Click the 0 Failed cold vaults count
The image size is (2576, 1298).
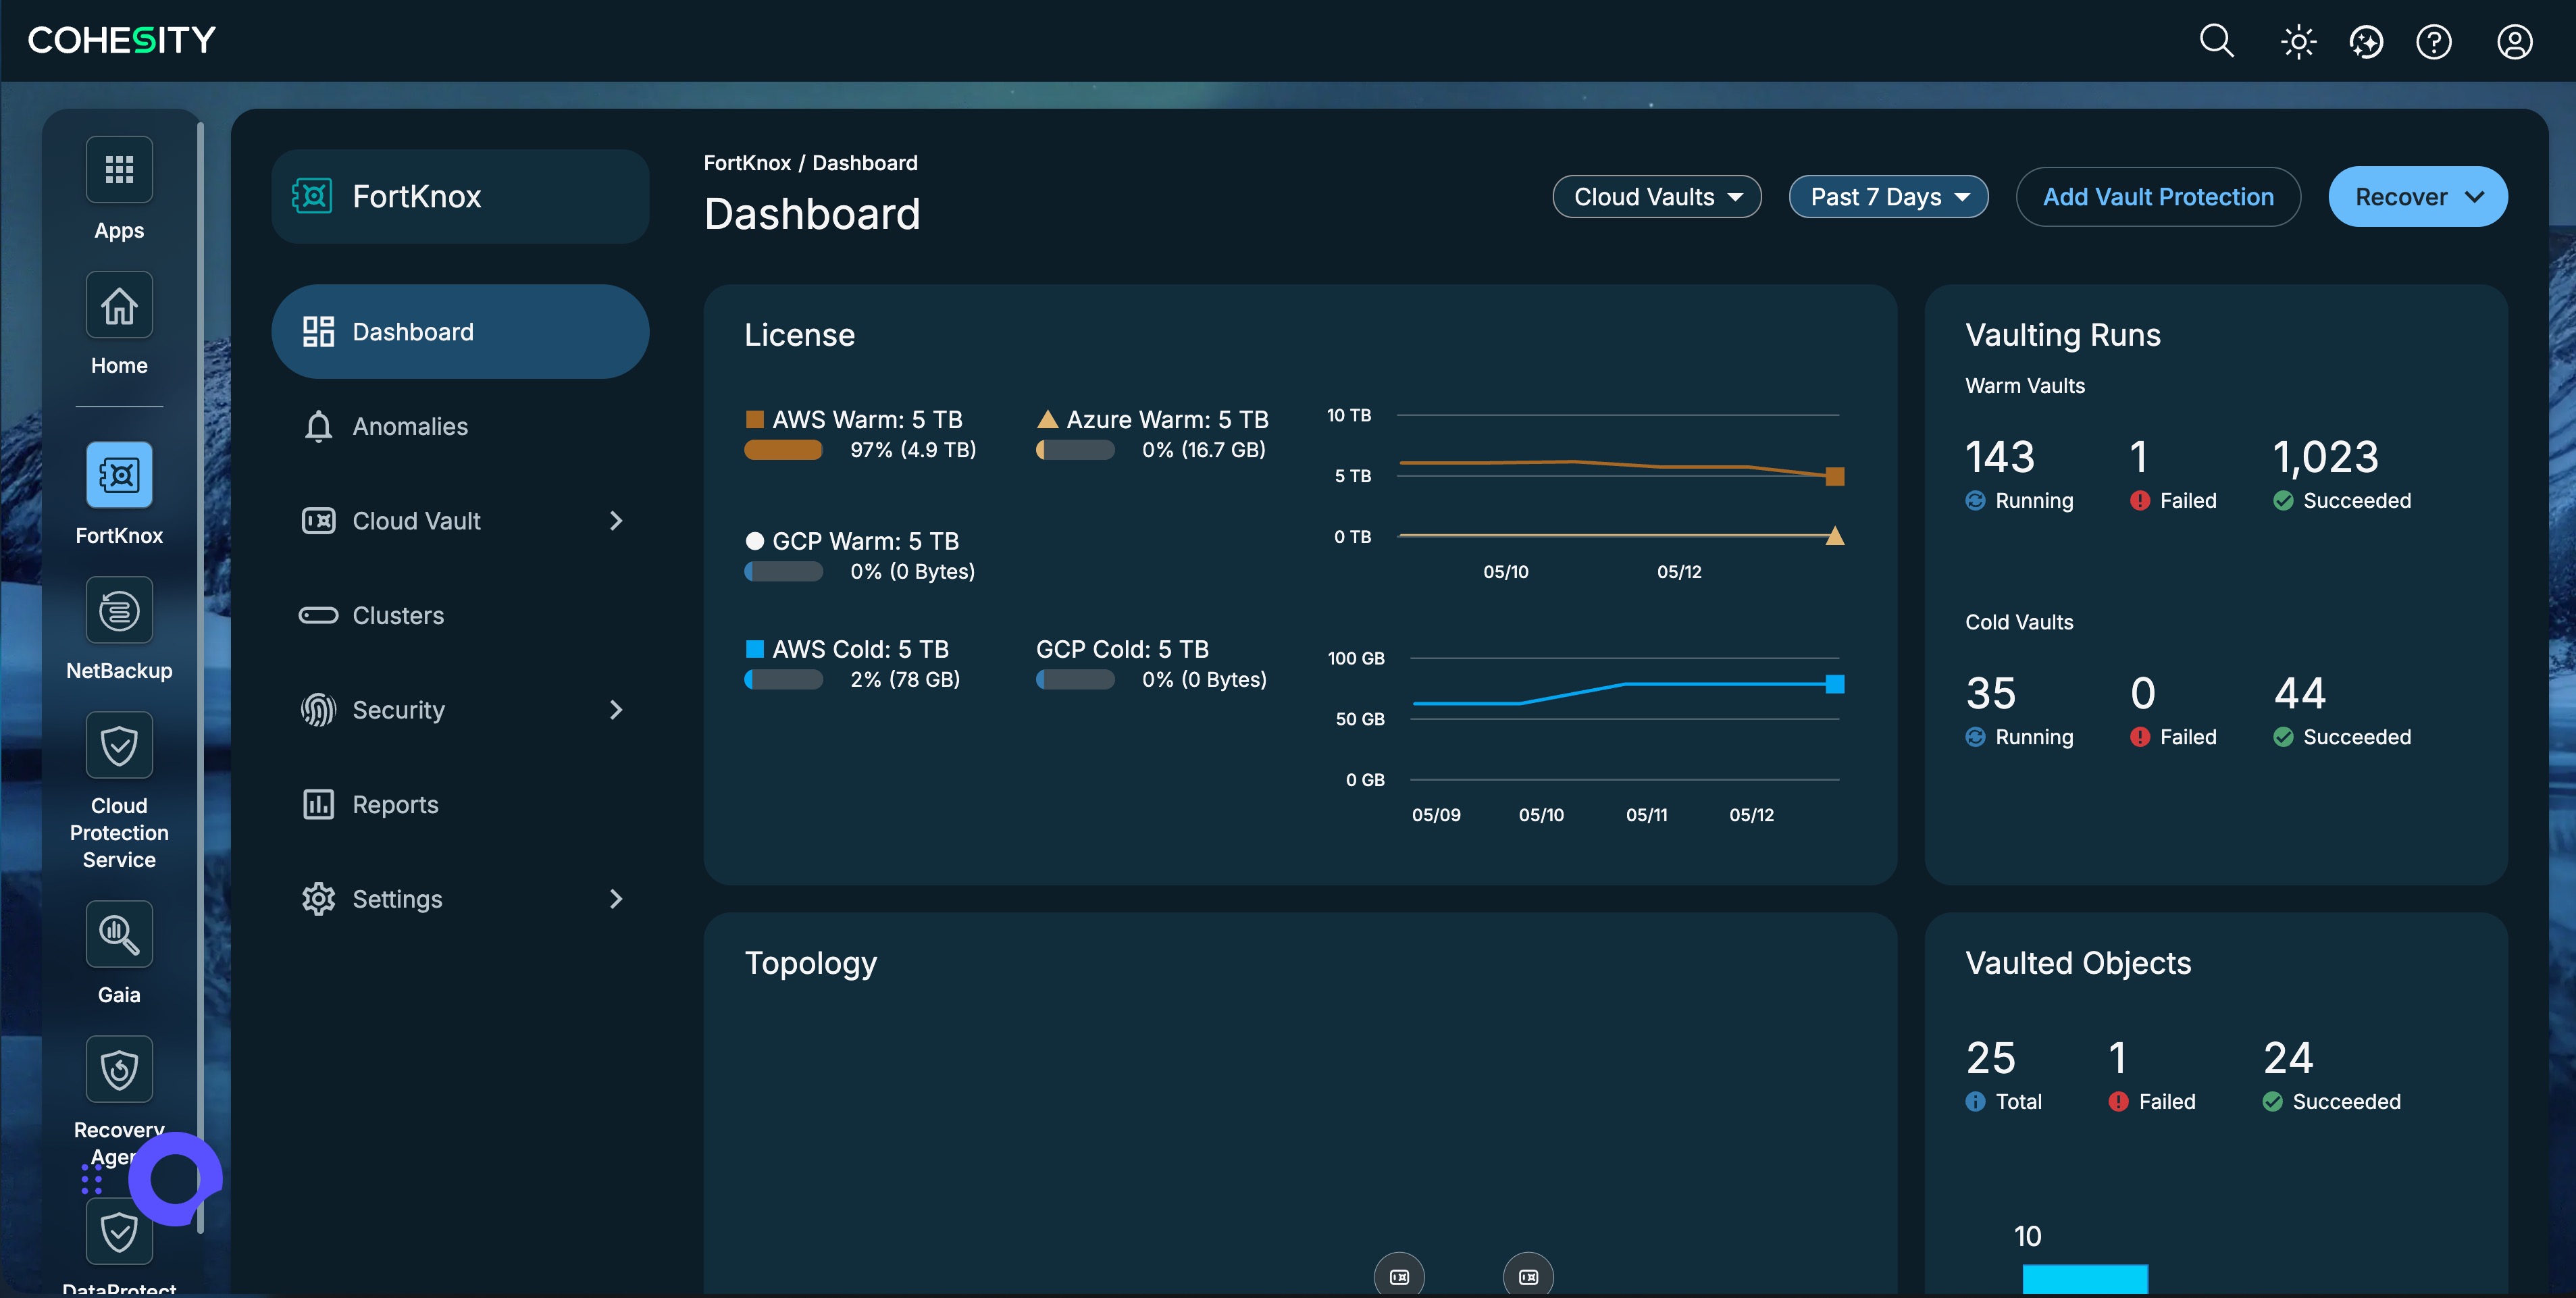[x=2142, y=693]
